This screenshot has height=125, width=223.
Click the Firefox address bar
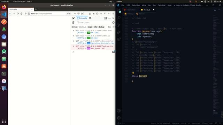48,14
